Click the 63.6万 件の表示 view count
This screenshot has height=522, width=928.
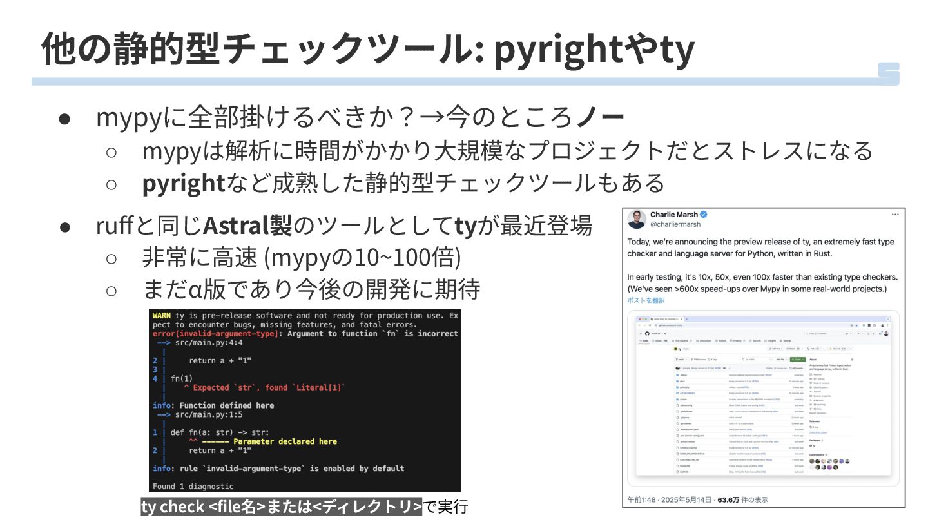coord(743,499)
